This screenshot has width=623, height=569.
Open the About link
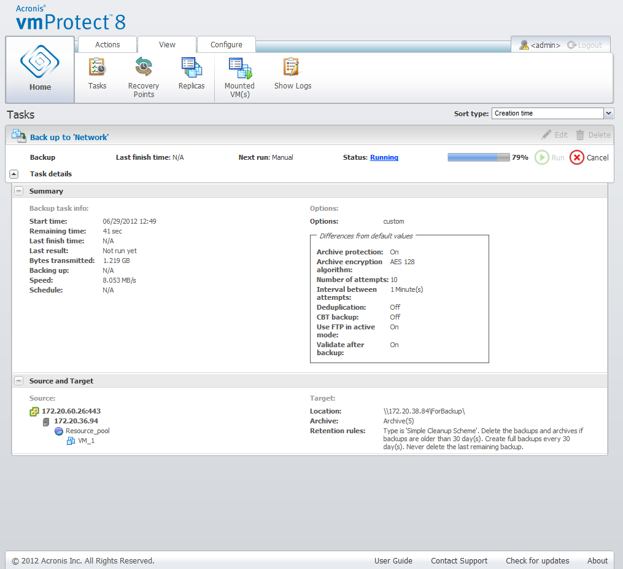click(597, 560)
